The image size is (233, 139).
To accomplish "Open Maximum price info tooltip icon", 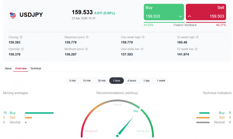I will click(x=87, y=37).
